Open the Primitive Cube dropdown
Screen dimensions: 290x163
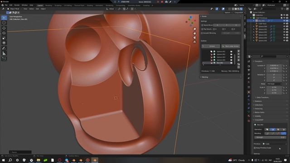click(274, 144)
